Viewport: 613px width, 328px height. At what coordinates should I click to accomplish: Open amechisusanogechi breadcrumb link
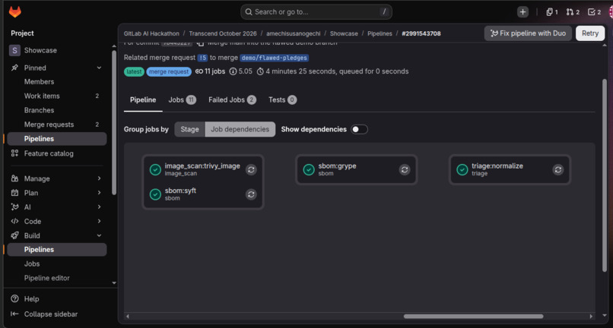click(294, 33)
